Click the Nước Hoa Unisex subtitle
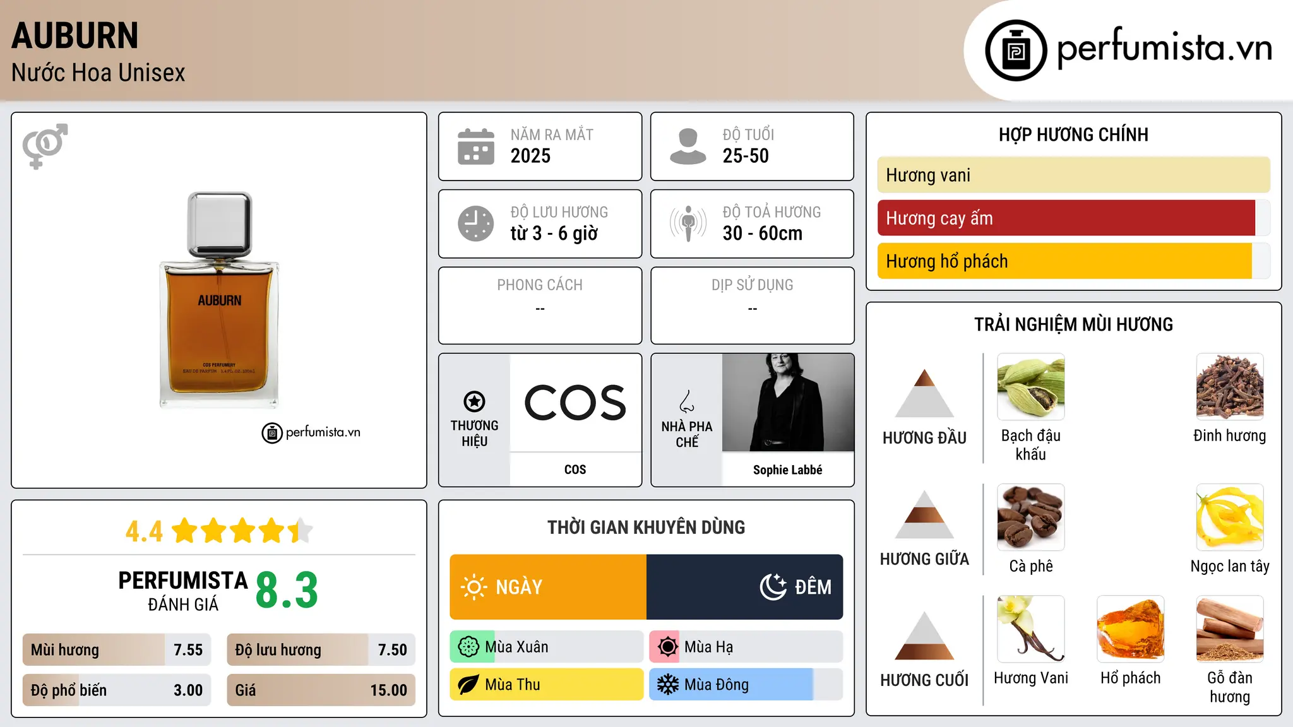1293x727 pixels. [98, 73]
